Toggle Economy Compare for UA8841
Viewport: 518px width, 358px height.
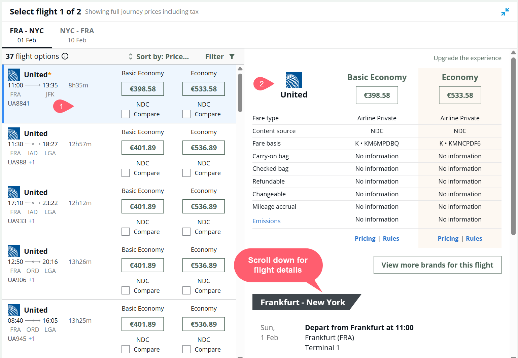click(x=186, y=114)
